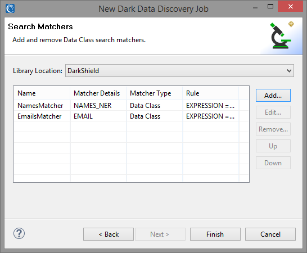Maximize the New Dark Data Discovery window
The height and width of the screenshot is (253, 307).
pos(270,6)
